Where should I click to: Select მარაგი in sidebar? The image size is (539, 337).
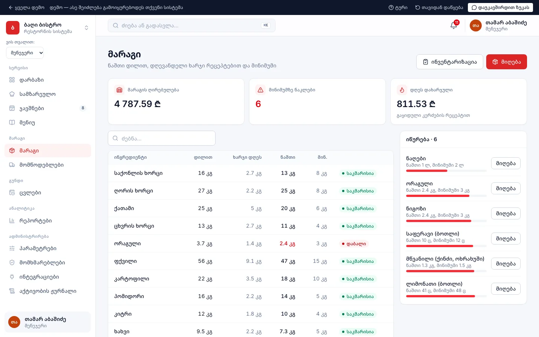48,151
